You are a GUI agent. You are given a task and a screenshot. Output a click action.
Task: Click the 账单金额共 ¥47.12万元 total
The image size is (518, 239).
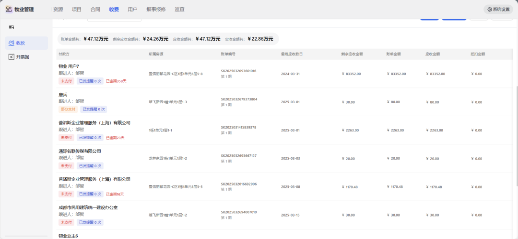pos(84,39)
